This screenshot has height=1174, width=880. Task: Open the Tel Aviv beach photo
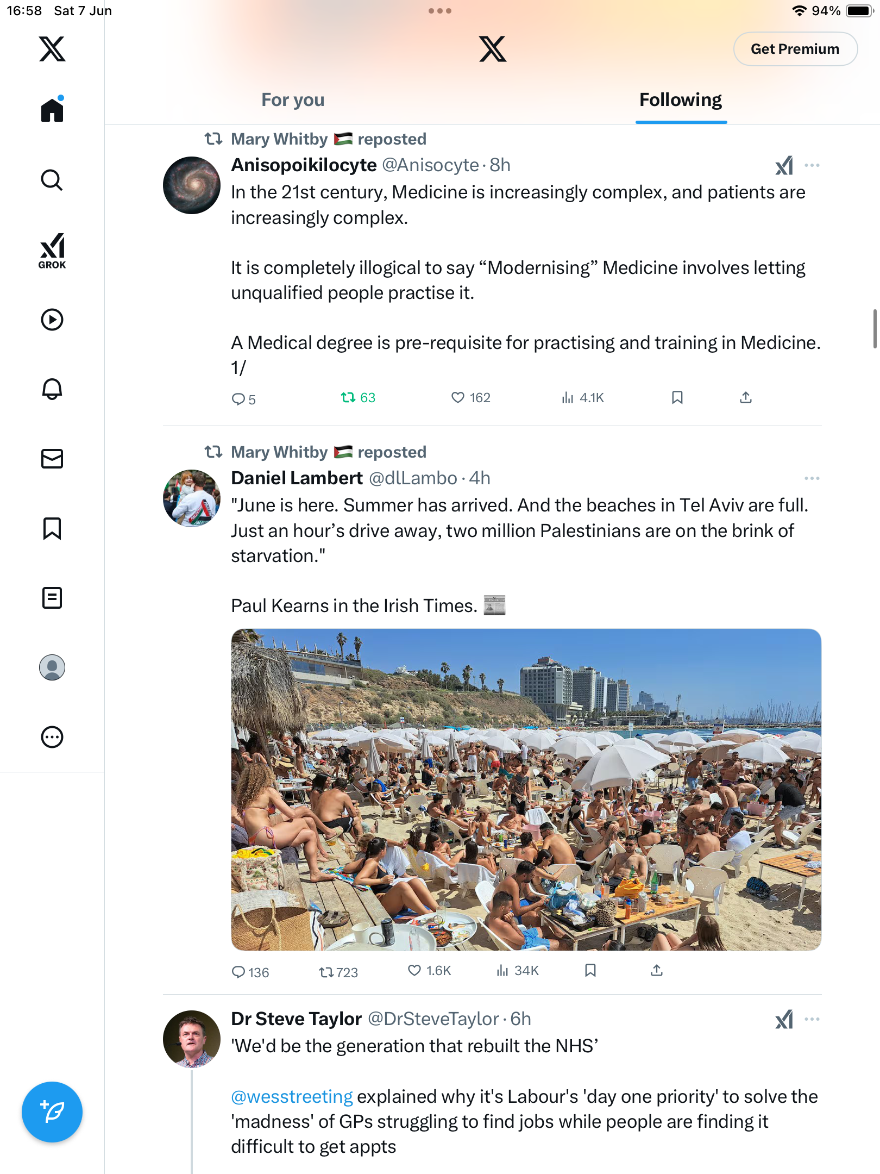526,790
